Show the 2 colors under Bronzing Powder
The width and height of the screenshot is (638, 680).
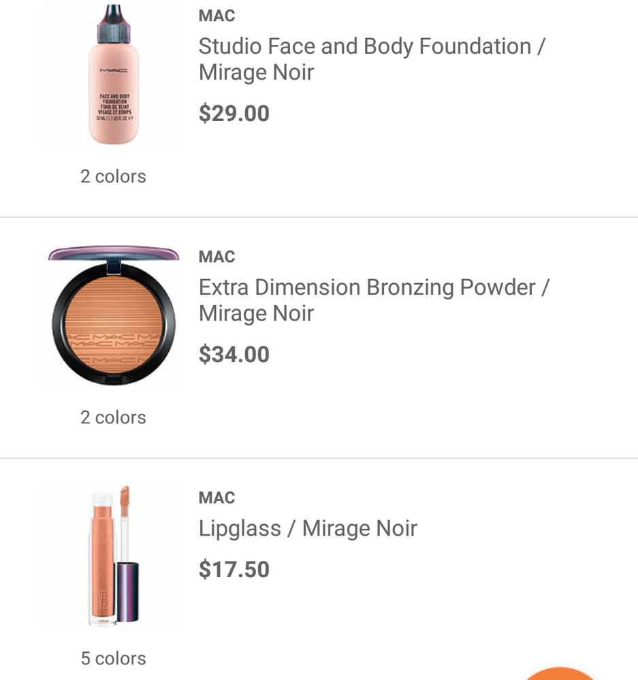pyautogui.click(x=113, y=417)
